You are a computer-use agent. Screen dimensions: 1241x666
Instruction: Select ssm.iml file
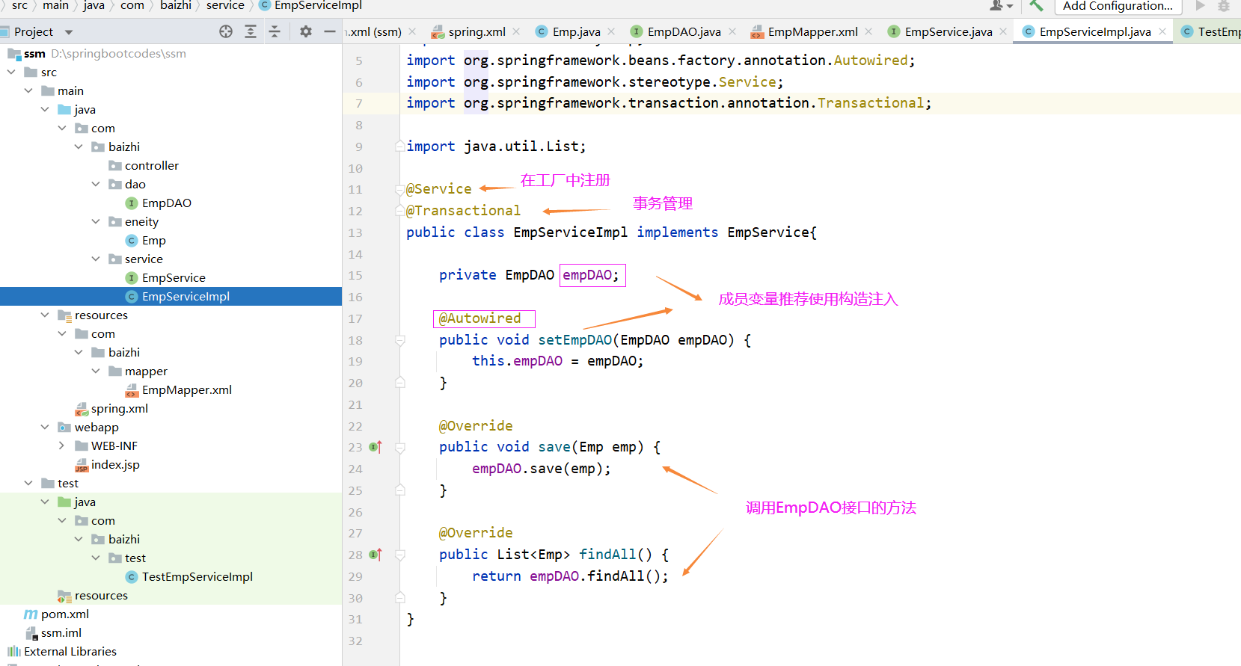coord(61,633)
